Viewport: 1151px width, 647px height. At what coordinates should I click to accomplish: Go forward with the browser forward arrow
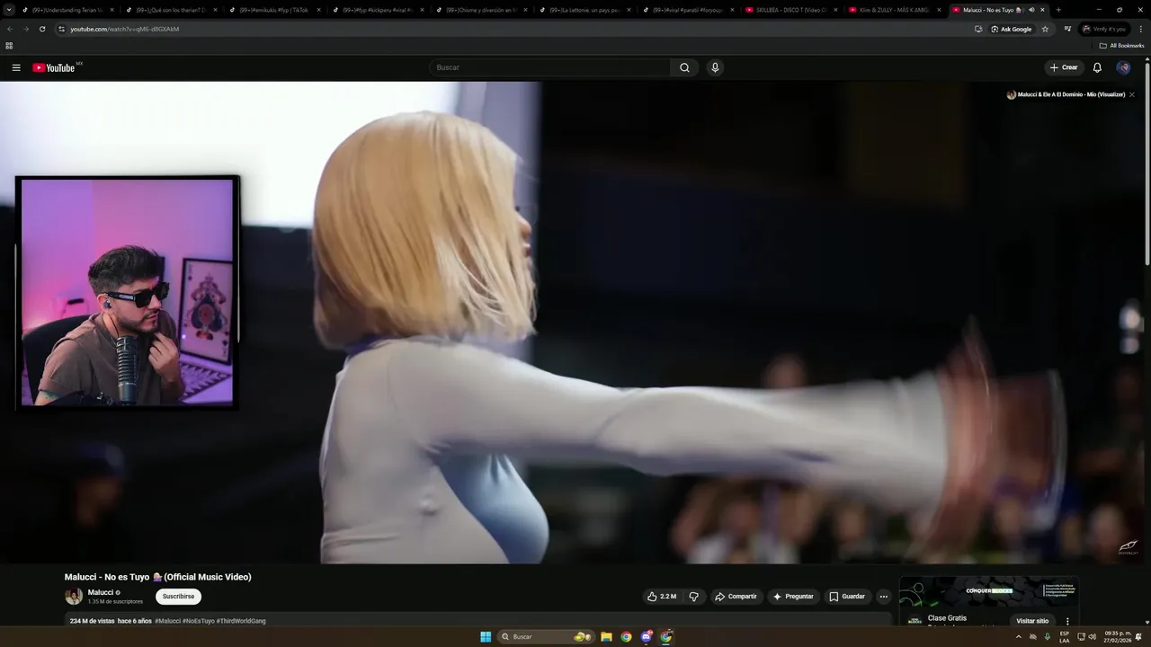[25, 29]
